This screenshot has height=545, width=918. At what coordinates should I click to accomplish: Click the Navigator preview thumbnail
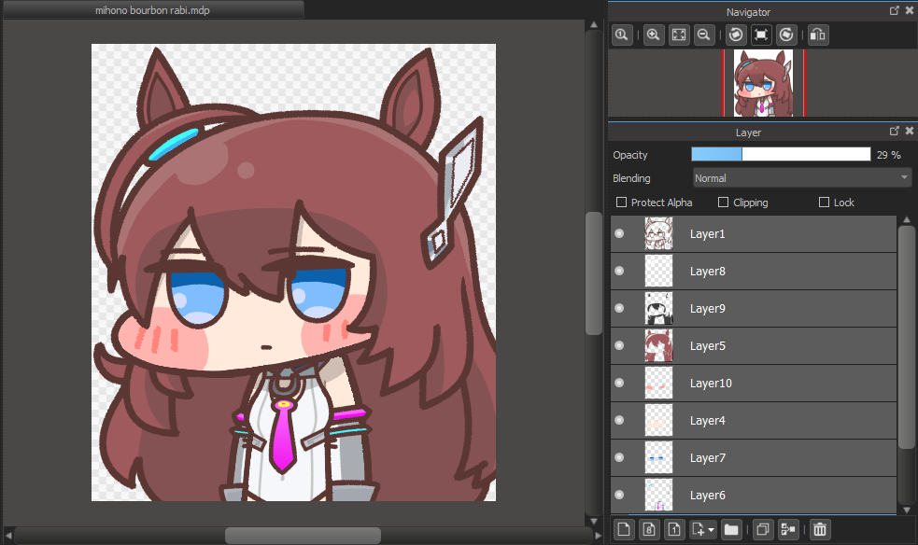pyautogui.click(x=763, y=82)
